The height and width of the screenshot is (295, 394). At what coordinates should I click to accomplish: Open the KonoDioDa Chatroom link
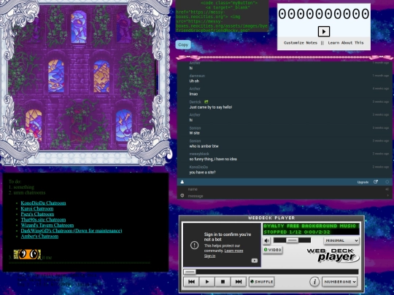(43, 203)
